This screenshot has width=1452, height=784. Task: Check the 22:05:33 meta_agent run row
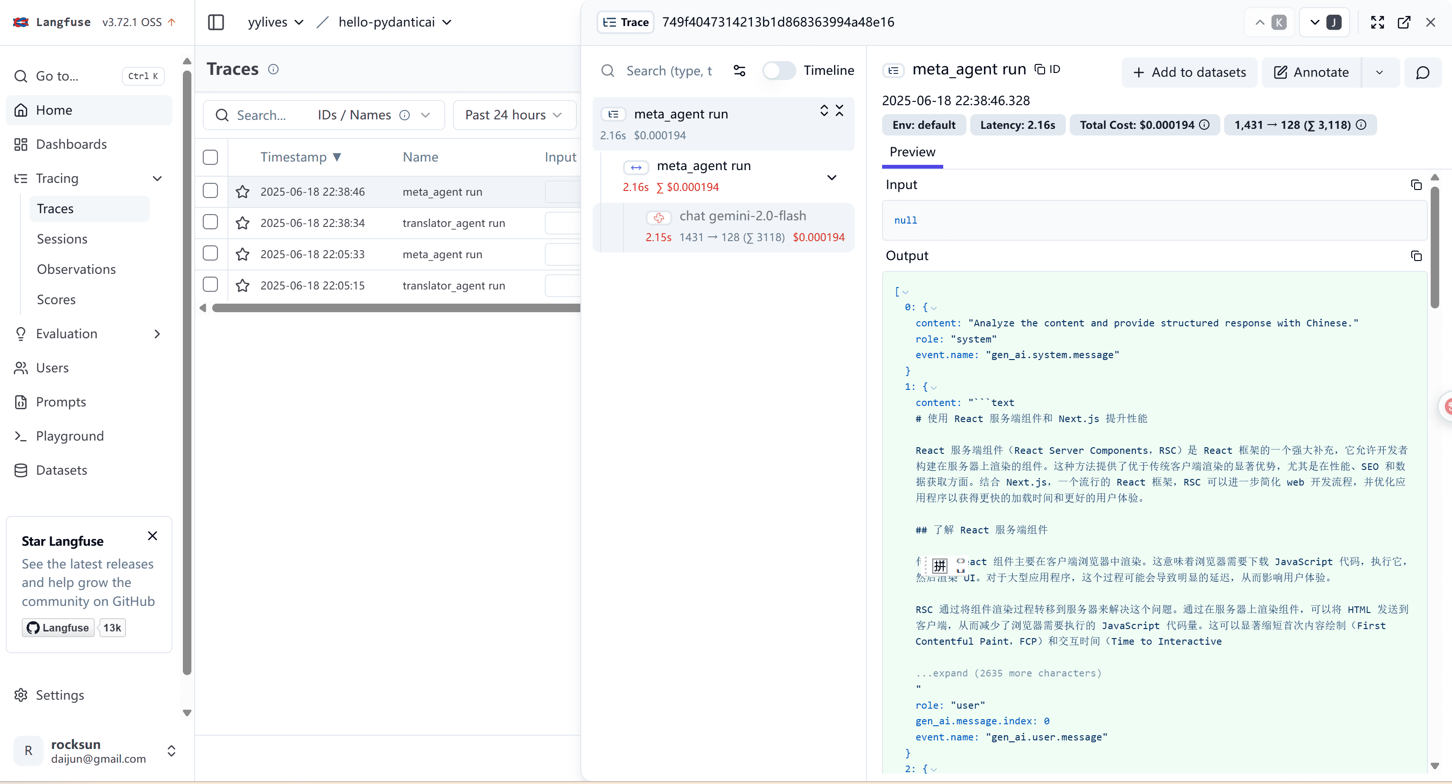tap(210, 253)
